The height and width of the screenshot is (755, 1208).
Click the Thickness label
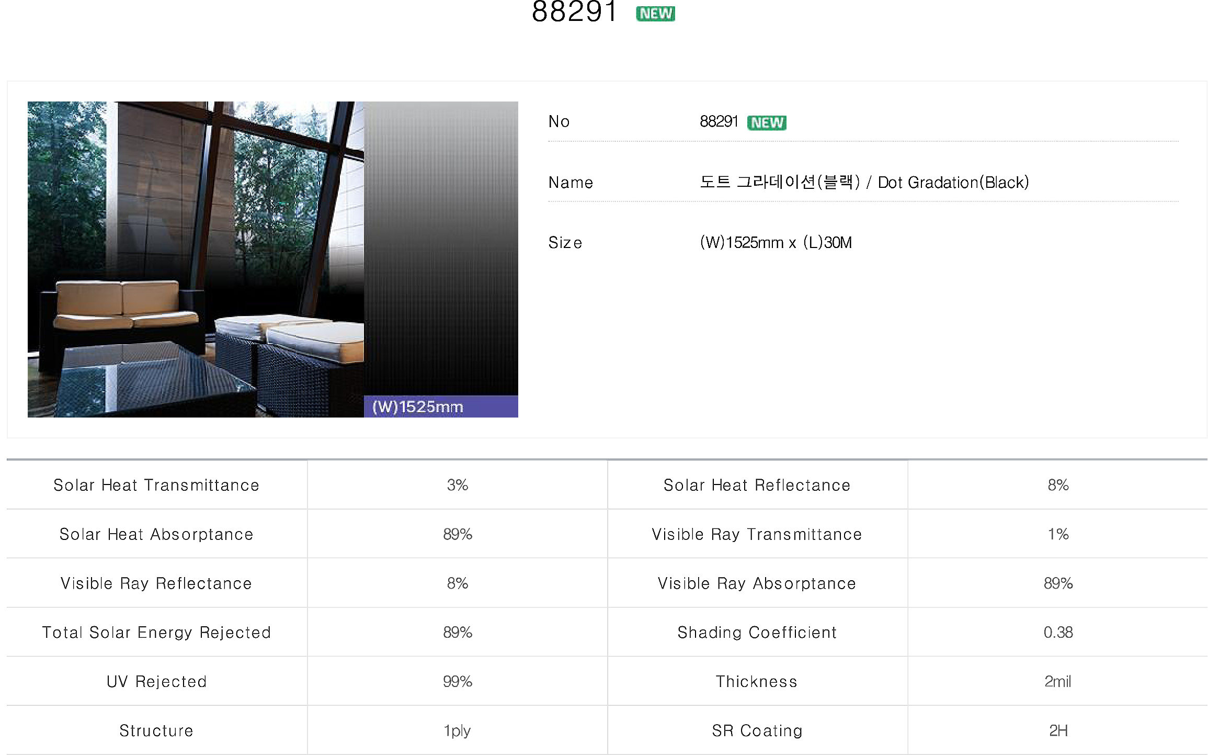757,682
